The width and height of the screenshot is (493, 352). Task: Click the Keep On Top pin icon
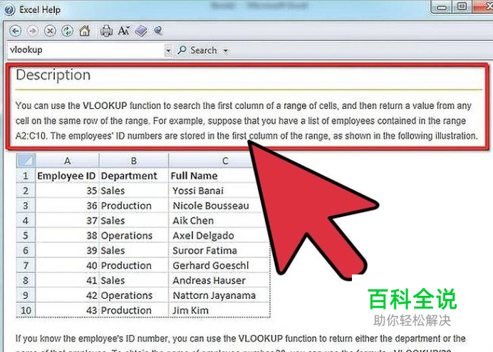[158, 31]
